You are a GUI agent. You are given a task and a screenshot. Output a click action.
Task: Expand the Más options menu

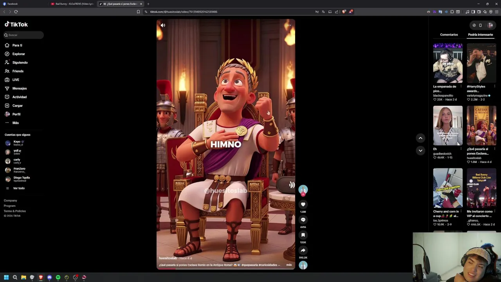click(x=12, y=123)
